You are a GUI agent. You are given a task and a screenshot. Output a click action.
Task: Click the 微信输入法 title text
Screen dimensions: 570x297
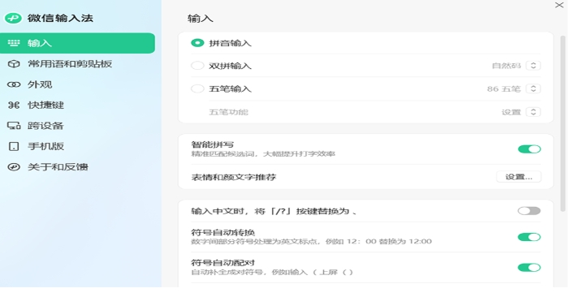click(x=60, y=18)
